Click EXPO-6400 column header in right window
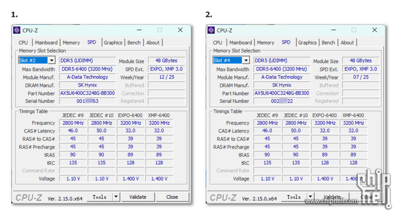Image resolution: width=397 pixels, height=215 pixels. click(324, 115)
